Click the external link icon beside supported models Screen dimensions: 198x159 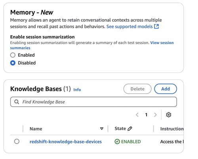[156, 27]
